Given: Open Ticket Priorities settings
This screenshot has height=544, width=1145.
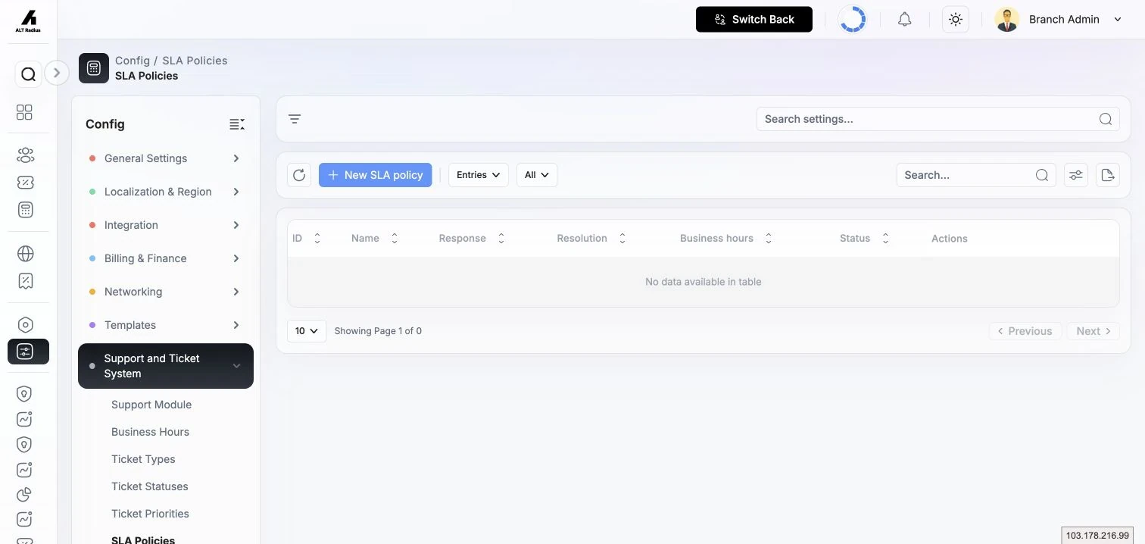Looking at the screenshot, I should click(150, 514).
